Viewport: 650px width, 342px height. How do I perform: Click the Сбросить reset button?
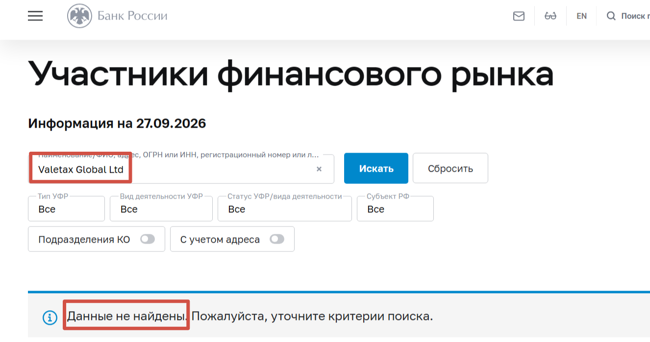coord(450,168)
